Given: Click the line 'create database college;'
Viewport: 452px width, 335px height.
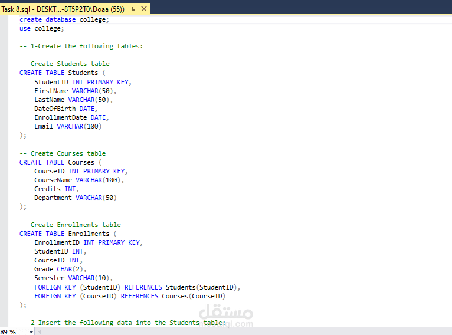Looking at the screenshot, I should pos(64,19).
